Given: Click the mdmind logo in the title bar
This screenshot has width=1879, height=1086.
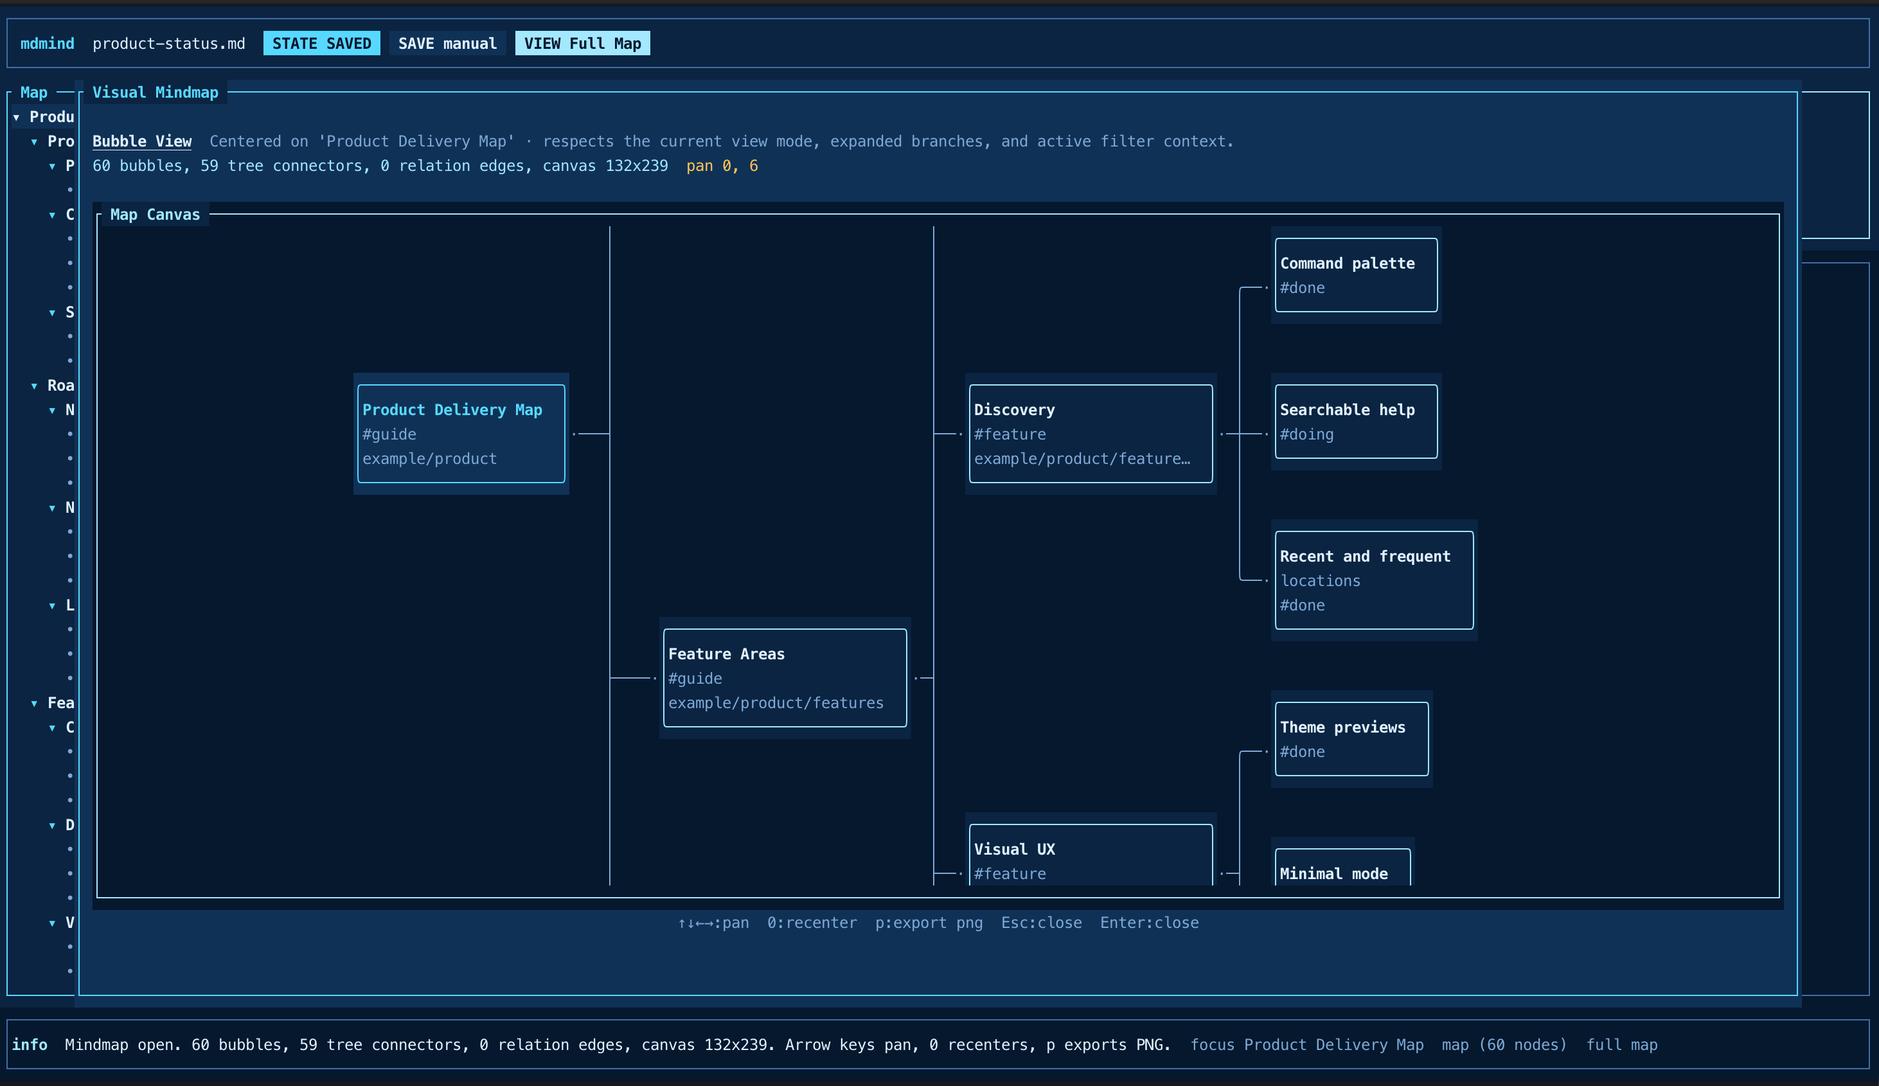Looking at the screenshot, I should [47, 42].
